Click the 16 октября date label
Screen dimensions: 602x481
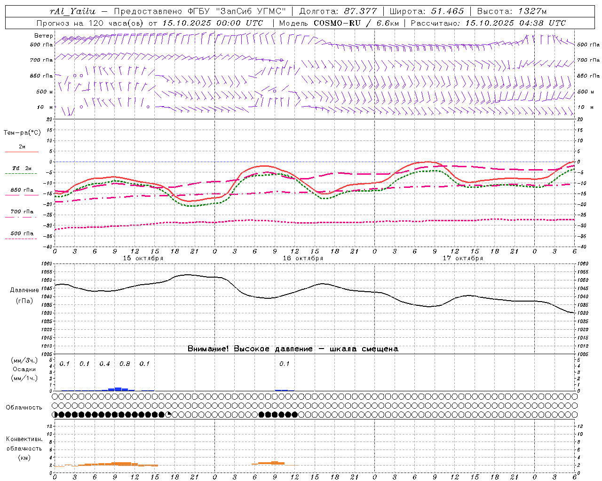(303, 258)
